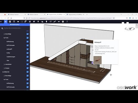138x103 pixels.
Task: Expand the Korpus node
Action: [4, 68]
